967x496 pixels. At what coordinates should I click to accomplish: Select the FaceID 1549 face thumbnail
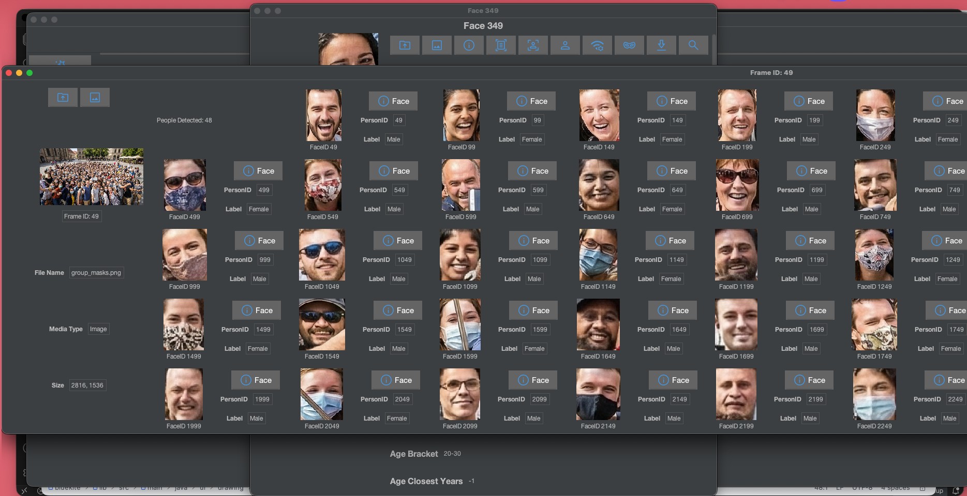pos(322,324)
